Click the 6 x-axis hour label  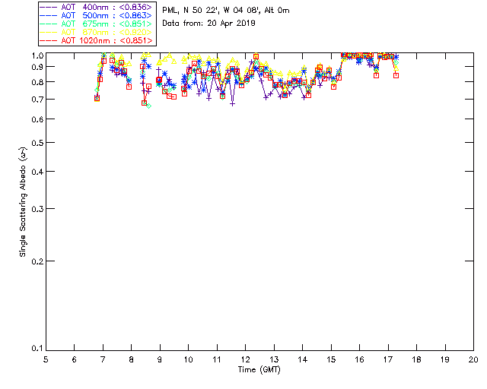click(75, 359)
